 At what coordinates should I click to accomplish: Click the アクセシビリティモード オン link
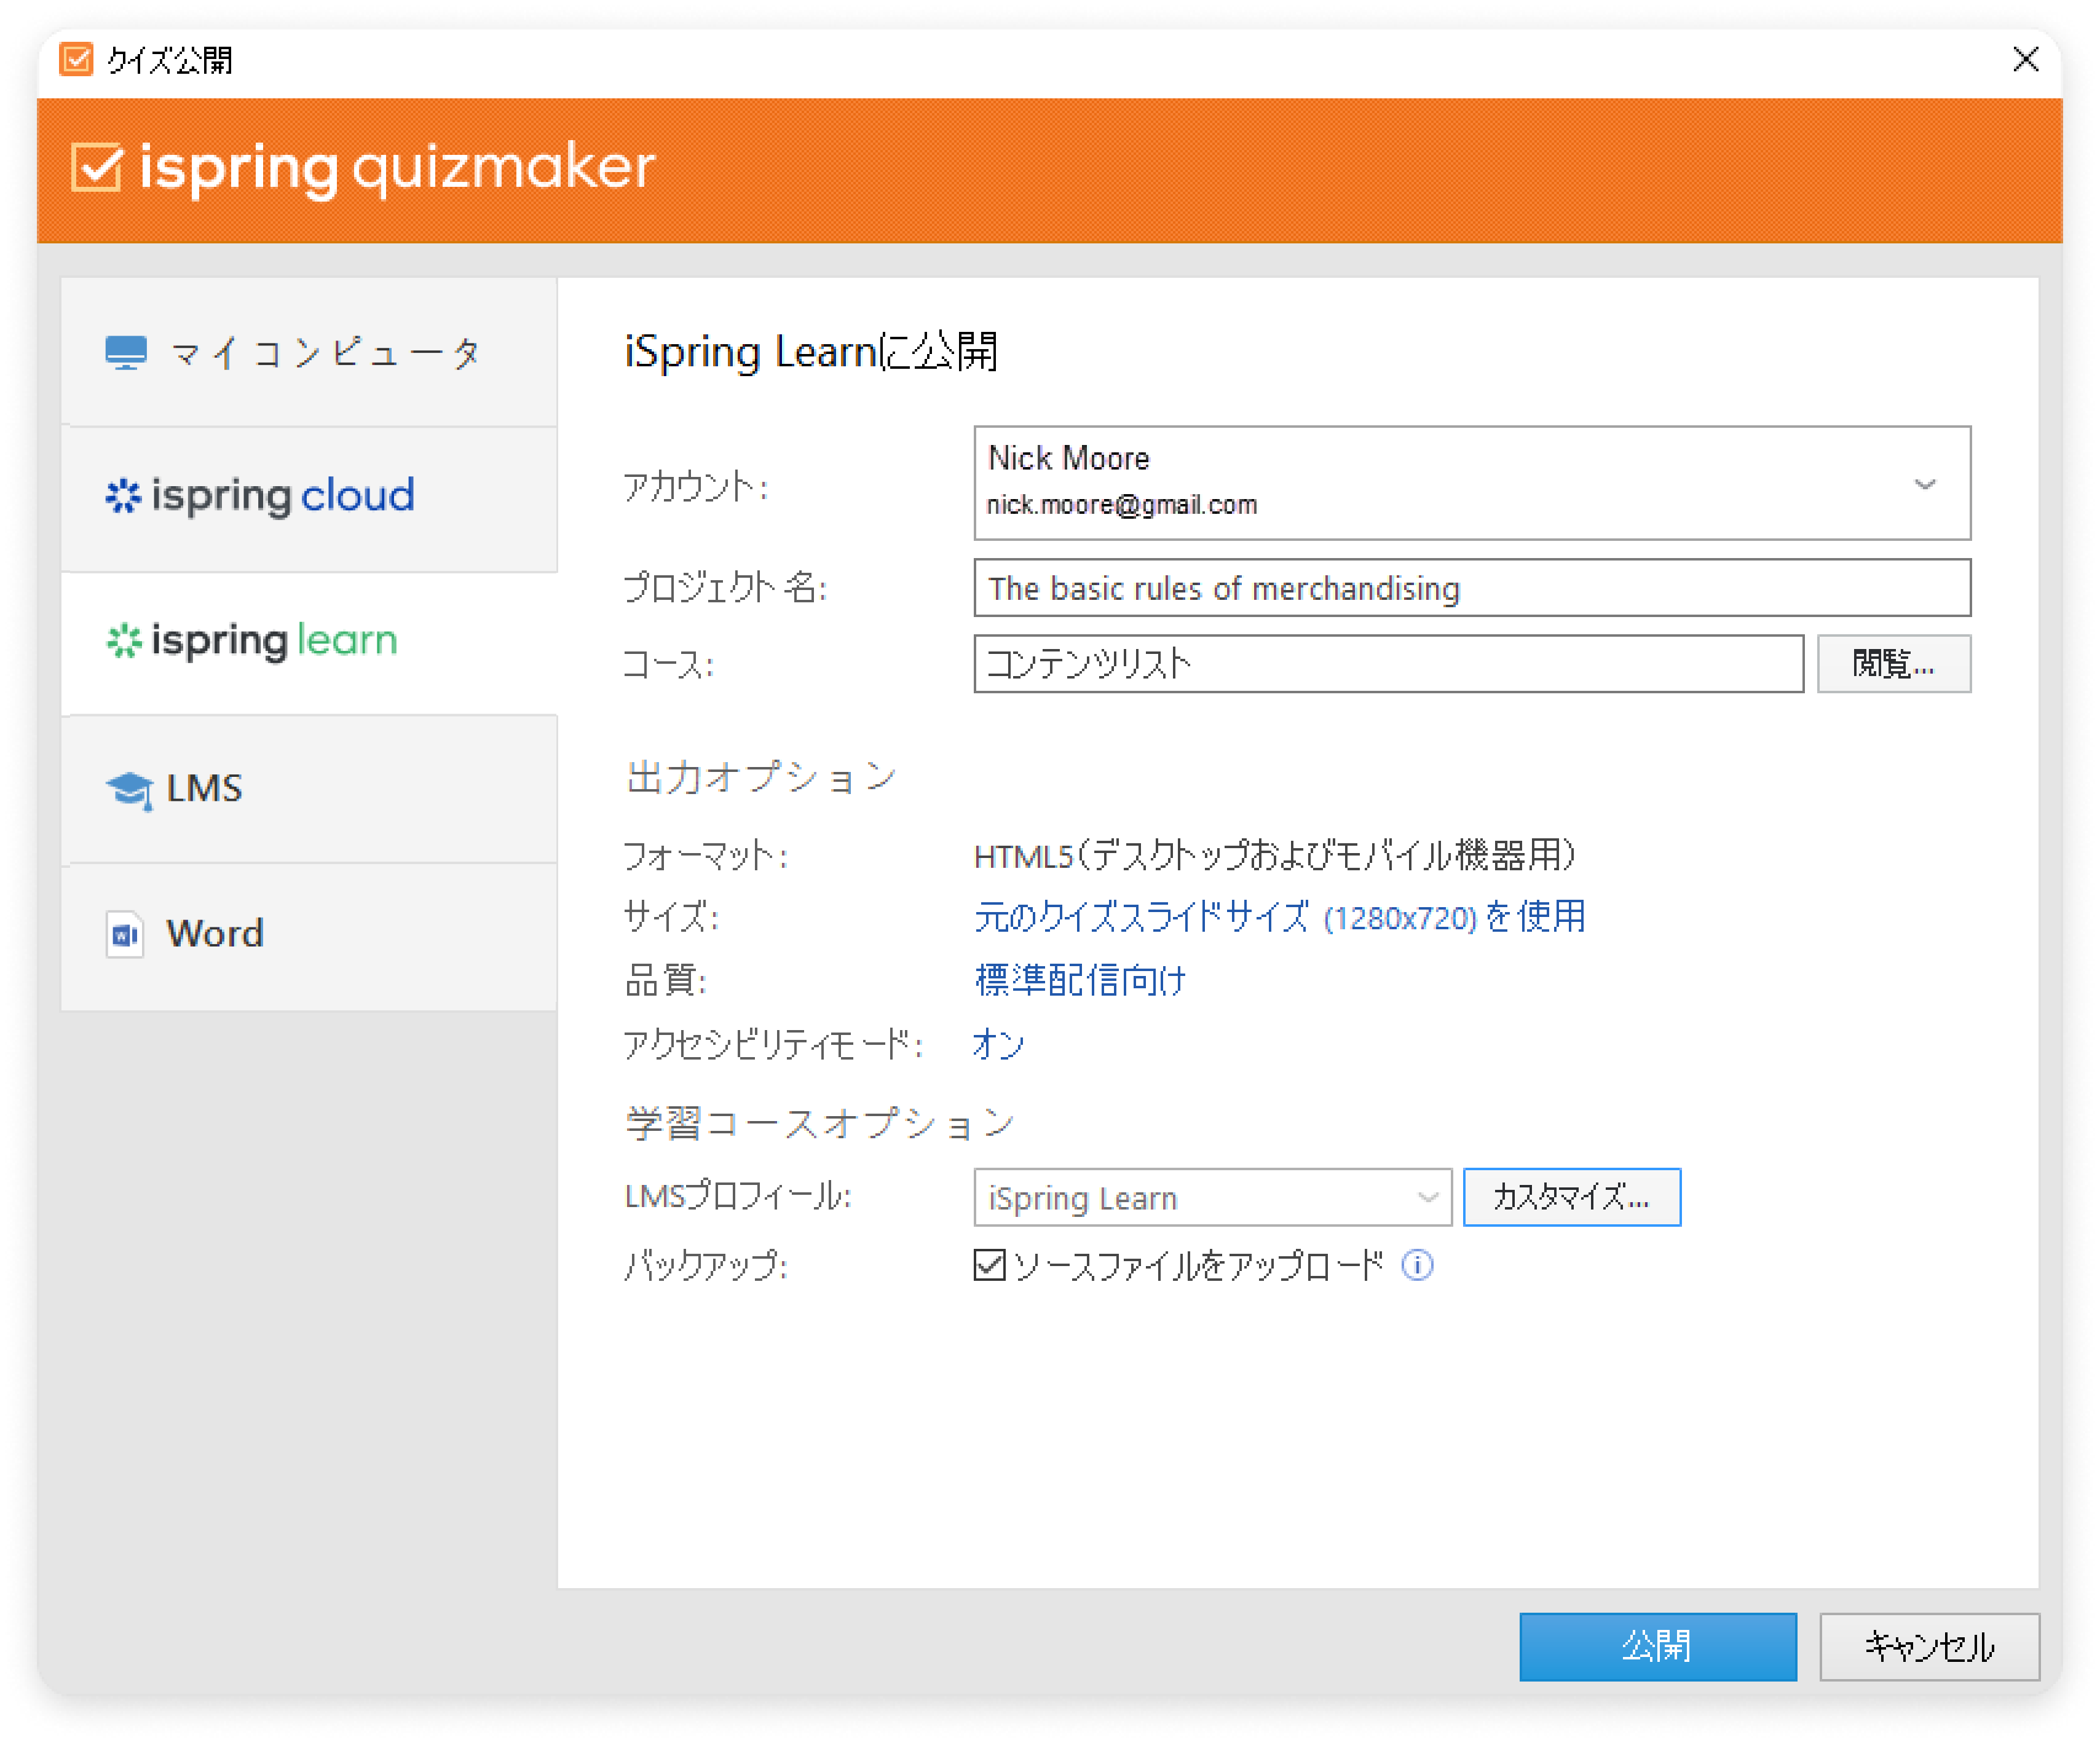pos(999,1044)
